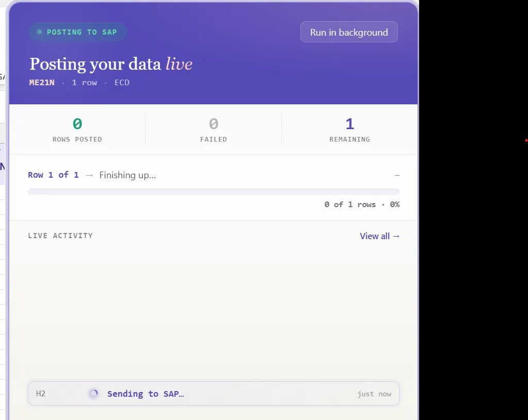Select the Sending to SAP… activity text
Screen dimensions: 528x420
146,394
